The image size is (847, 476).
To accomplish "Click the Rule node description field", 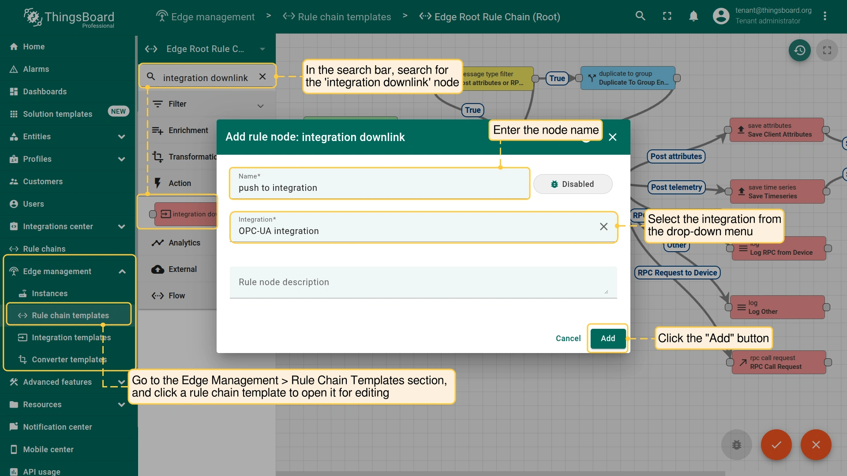I will (423, 283).
